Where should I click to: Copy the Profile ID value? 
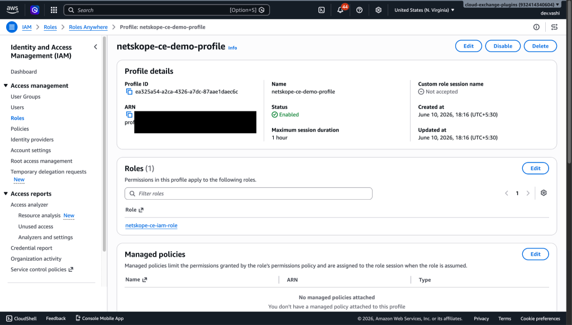129,92
